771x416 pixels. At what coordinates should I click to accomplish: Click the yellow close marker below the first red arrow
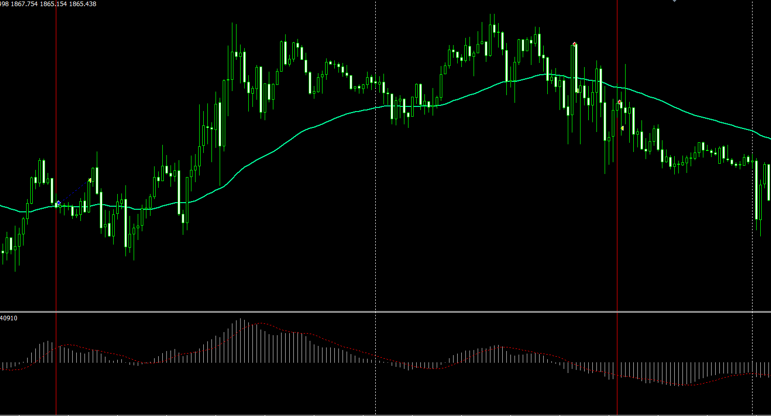point(577,91)
